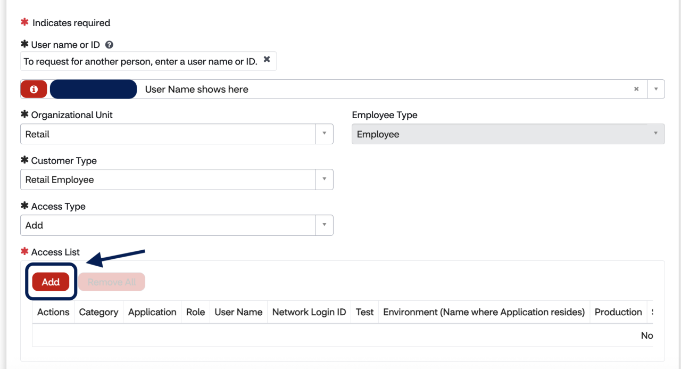Click the Production column header
681x369 pixels.
618,312
